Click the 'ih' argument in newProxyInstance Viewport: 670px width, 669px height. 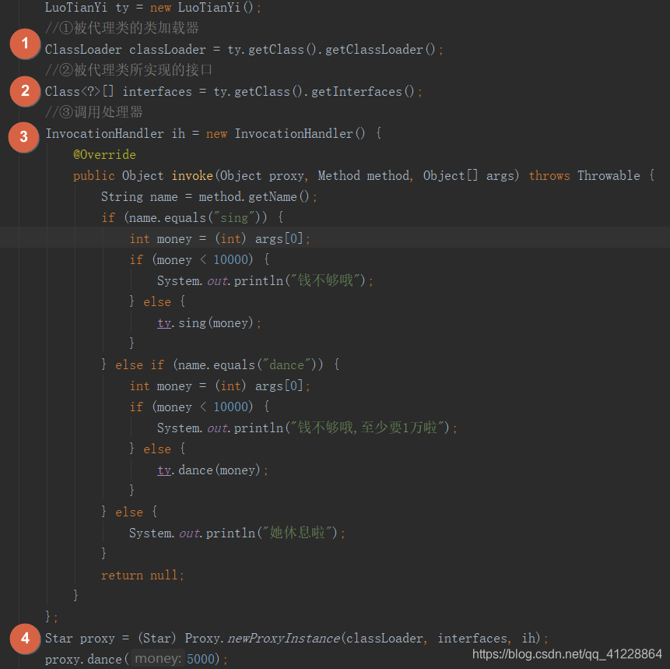tap(528, 638)
